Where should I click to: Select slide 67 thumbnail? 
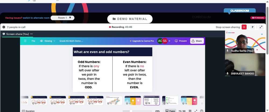pyautogui.click(x=39, y=100)
